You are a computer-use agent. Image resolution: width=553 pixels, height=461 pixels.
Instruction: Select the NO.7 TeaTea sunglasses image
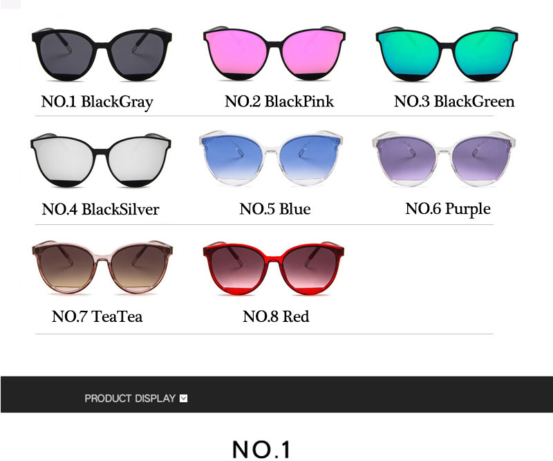[x=102, y=267]
